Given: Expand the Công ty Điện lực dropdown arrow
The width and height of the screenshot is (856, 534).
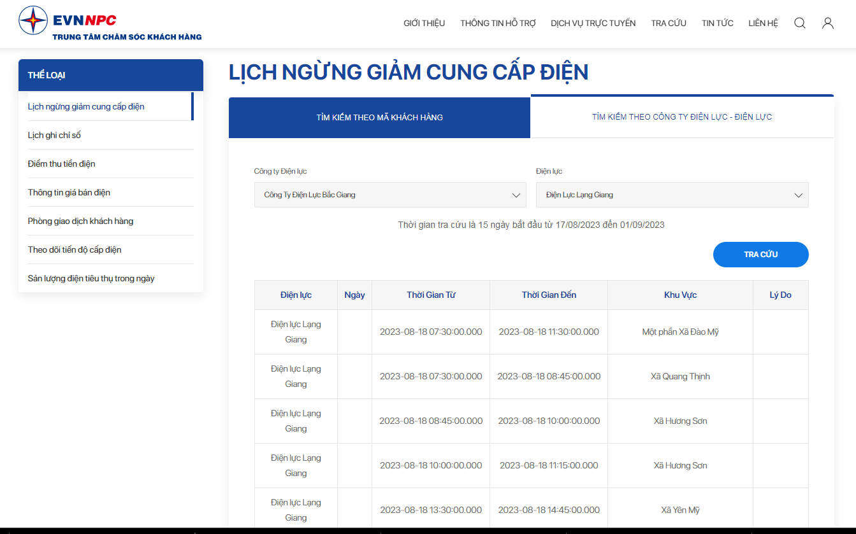Looking at the screenshot, I should 516,195.
